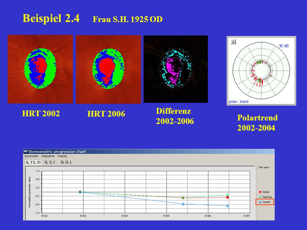Switch to the G, S, I tab
The image size is (307, 230).
[x=50, y=162]
